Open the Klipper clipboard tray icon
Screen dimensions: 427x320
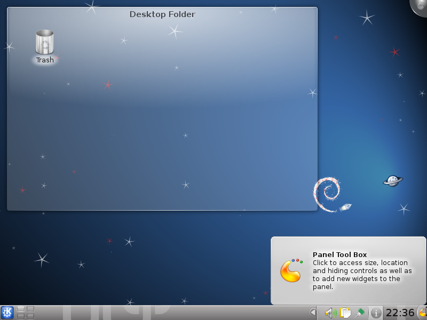pyautogui.click(x=345, y=313)
